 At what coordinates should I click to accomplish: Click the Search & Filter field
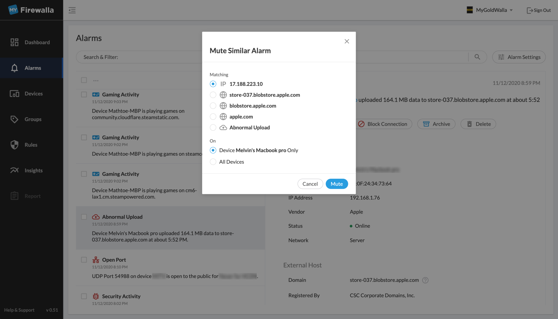pyautogui.click(x=272, y=57)
